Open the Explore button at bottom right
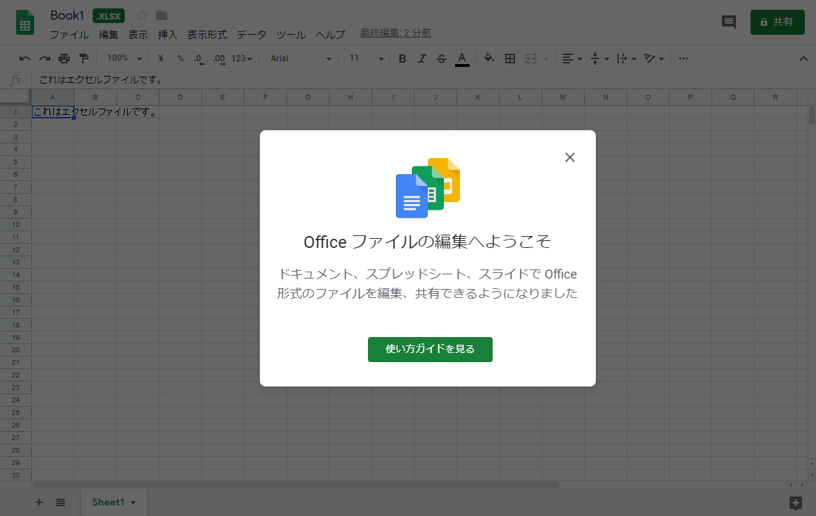816x516 pixels. pyautogui.click(x=796, y=503)
